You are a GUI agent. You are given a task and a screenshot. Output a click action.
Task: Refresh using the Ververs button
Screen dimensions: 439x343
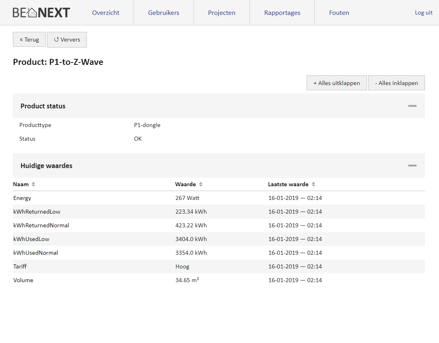[67, 39]
